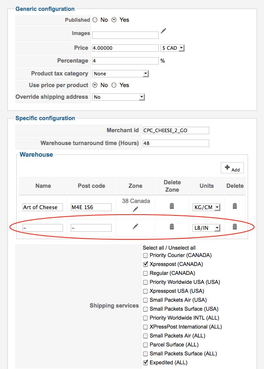Click the pencil icon beside Images field
This screenshot has width=264, height=369.
coord(164,31)
